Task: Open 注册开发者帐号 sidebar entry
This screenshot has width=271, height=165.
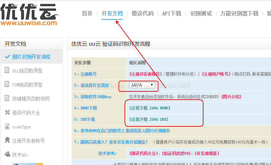Action: coord(28,141)
